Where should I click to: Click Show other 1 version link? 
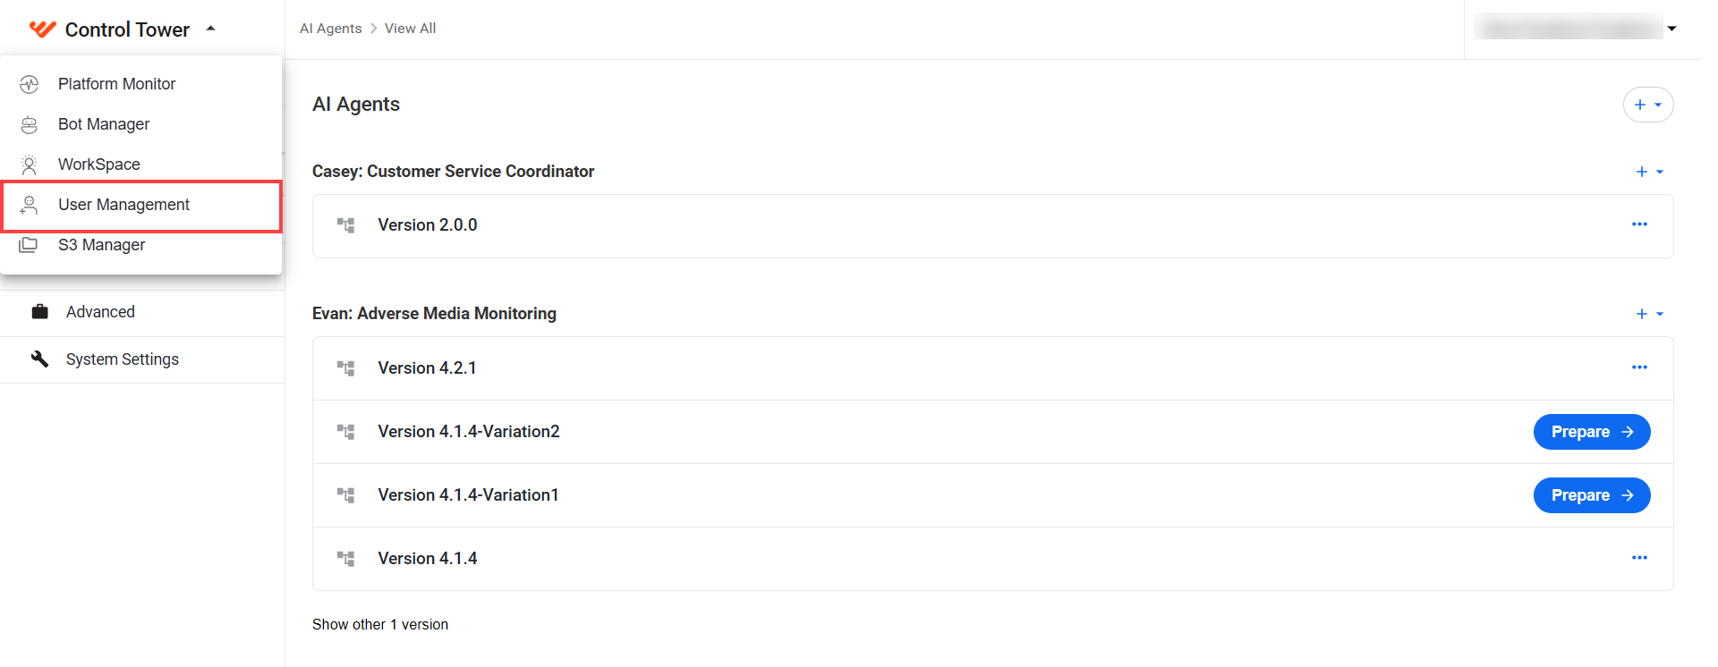click(380, 624)
